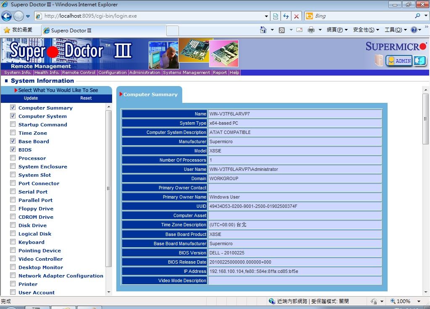This screenshot has height=309, width=430.
Task: Expand the Print options dropdown arrow
Action: [320, 30]
